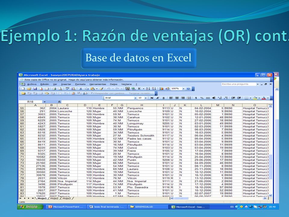Click the New workbook icon
The width and height of the screenshot is (289, 217).
click(23, 89)
